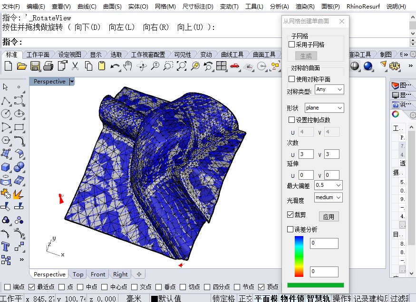Select the Pan view hand tool
The image size is (416, 302).
click(128, 66)
